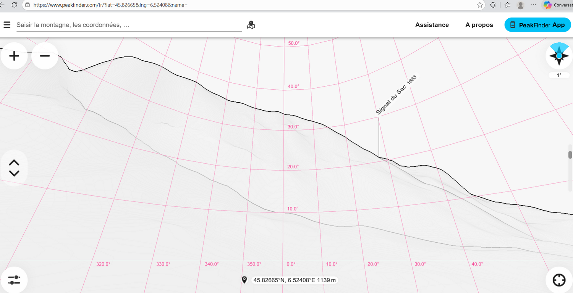The width and height of the screenshot is (573, 293).
Task: Open the browser favorites list icon
Action: tap(507, 5)
